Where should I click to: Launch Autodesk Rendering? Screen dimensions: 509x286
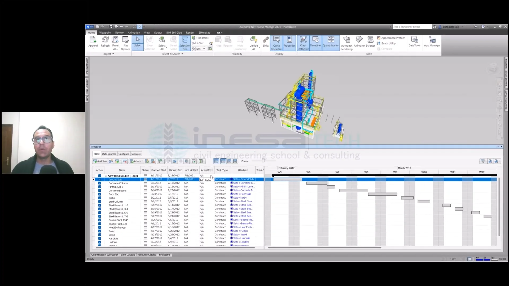pos(346,43)
